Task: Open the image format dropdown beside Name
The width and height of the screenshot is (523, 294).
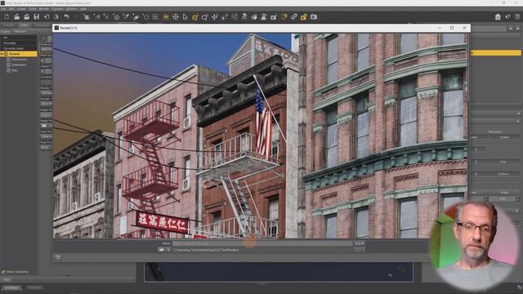Action: [x=360, y=243]
